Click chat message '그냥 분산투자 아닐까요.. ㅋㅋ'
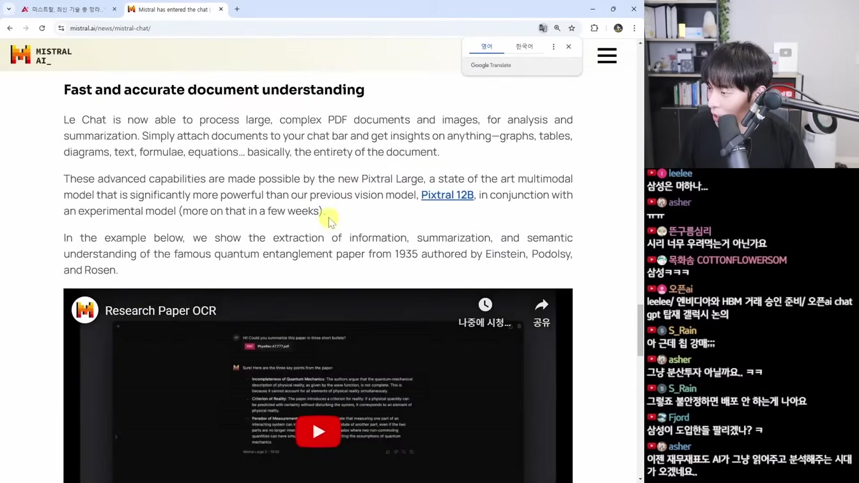 click(x=704, y=372)
